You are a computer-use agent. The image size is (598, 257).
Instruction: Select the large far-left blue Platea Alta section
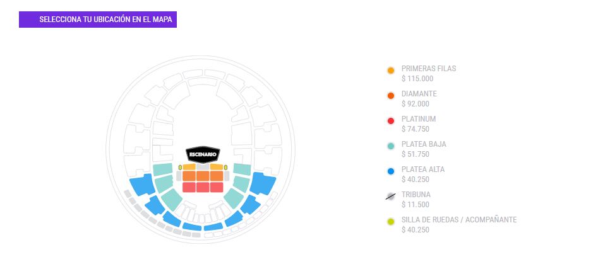pyautogui.click(x=142, y=184)
